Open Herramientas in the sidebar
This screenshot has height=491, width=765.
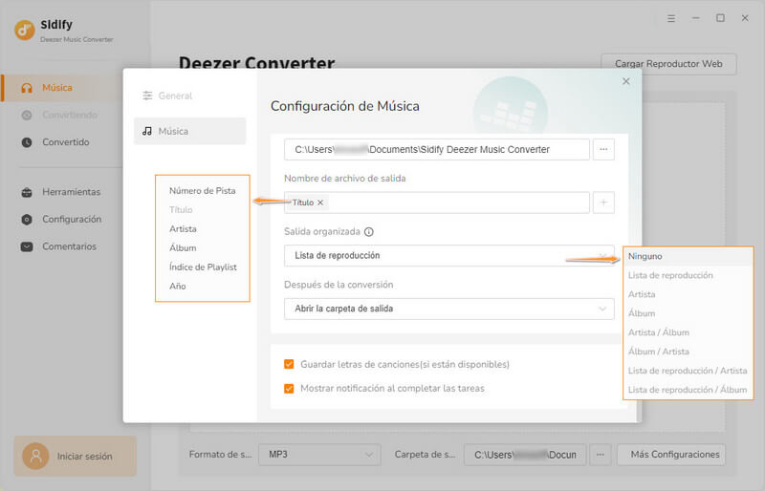[62, 192]
